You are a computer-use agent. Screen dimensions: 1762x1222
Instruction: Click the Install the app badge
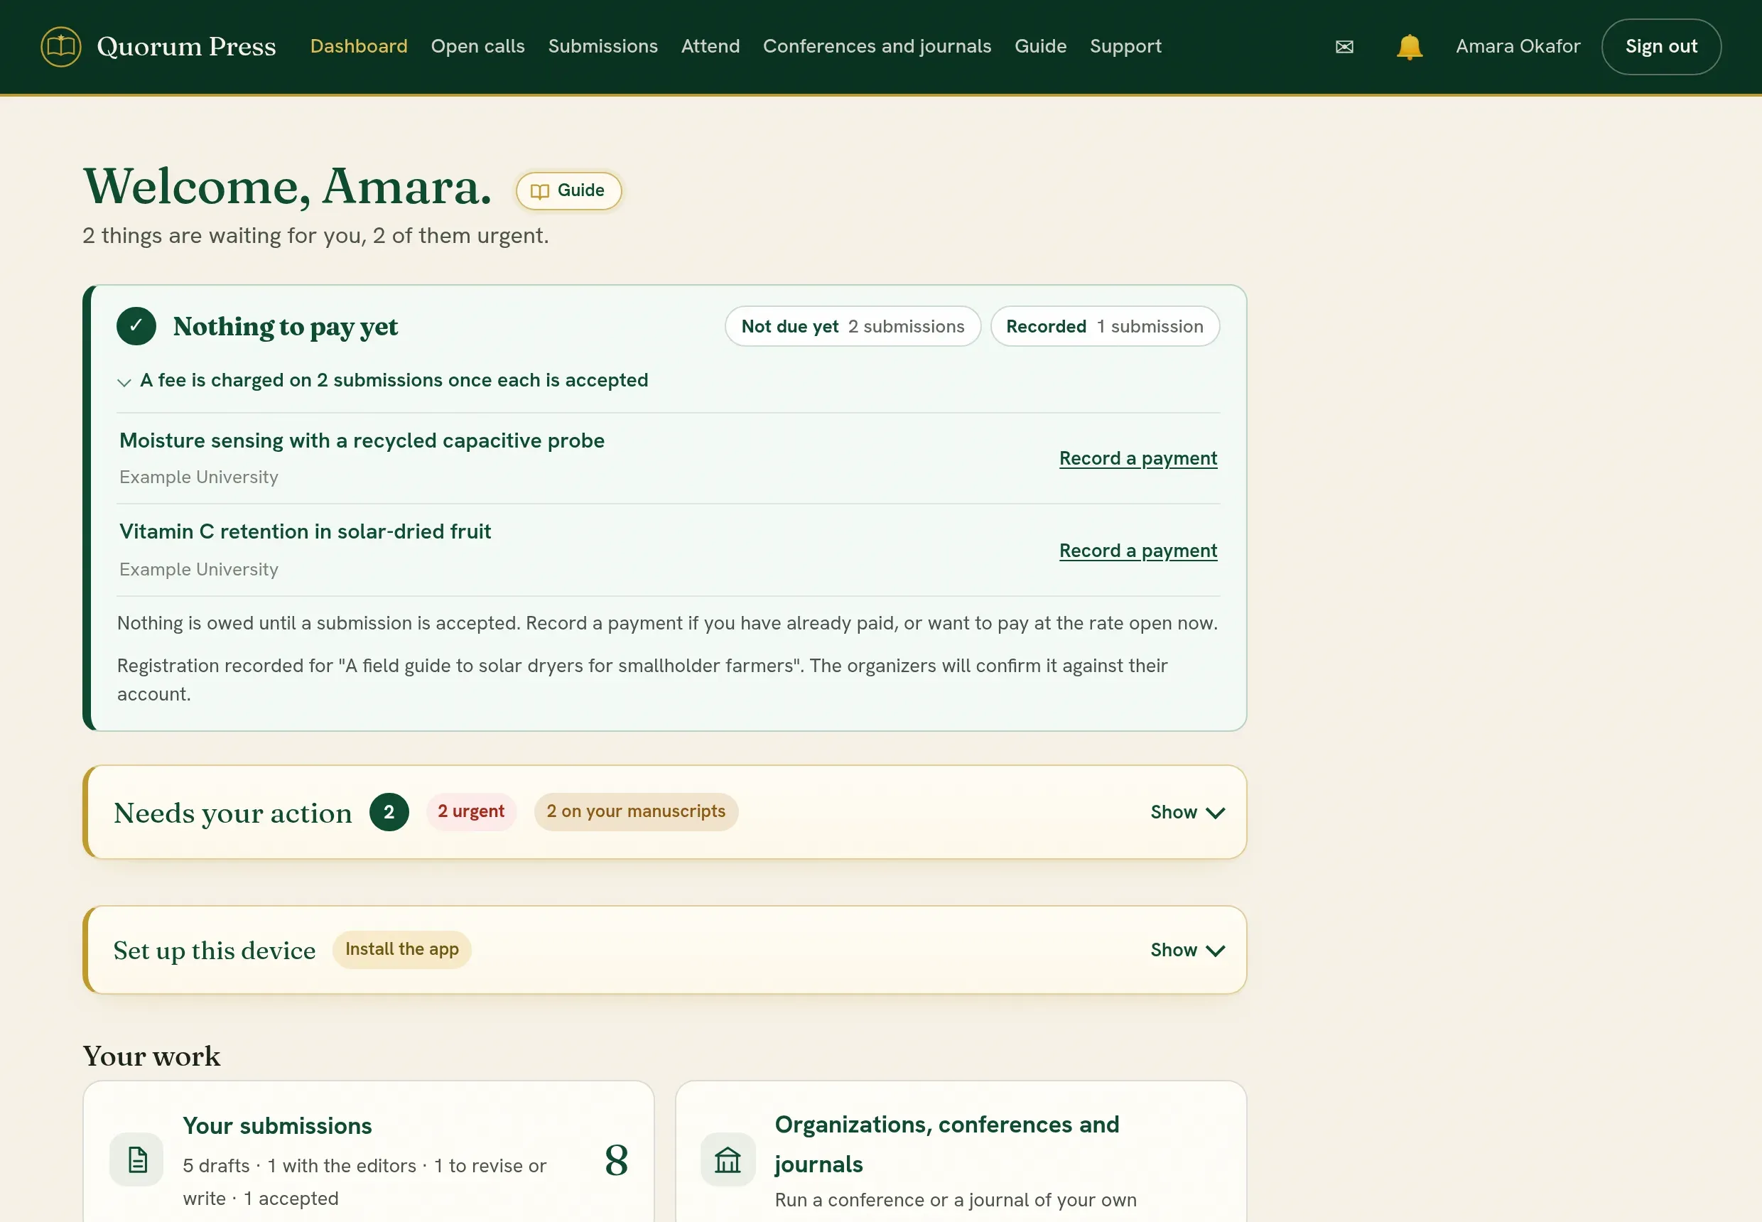(402, 950)
